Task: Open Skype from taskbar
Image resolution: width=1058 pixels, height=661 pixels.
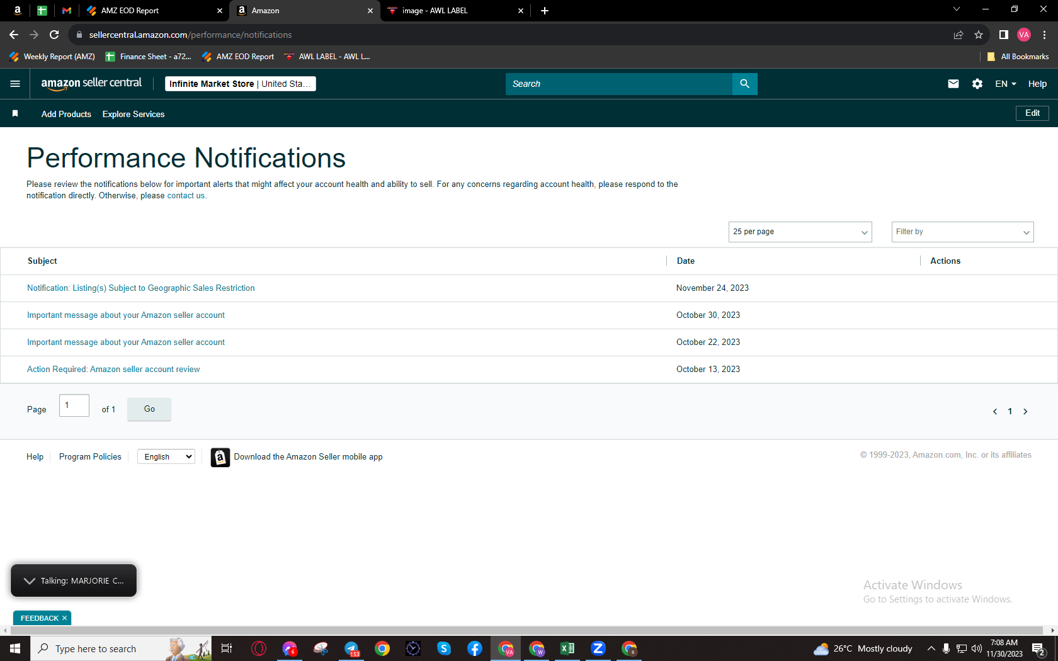Action: 444,648
